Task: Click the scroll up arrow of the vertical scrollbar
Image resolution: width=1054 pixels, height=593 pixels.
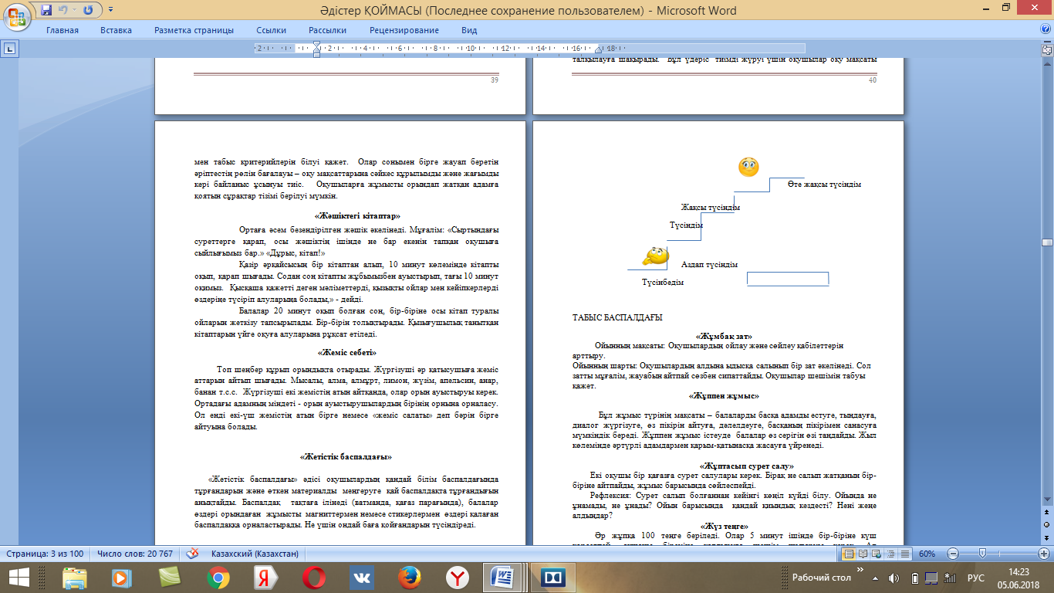Action: 1047,62
